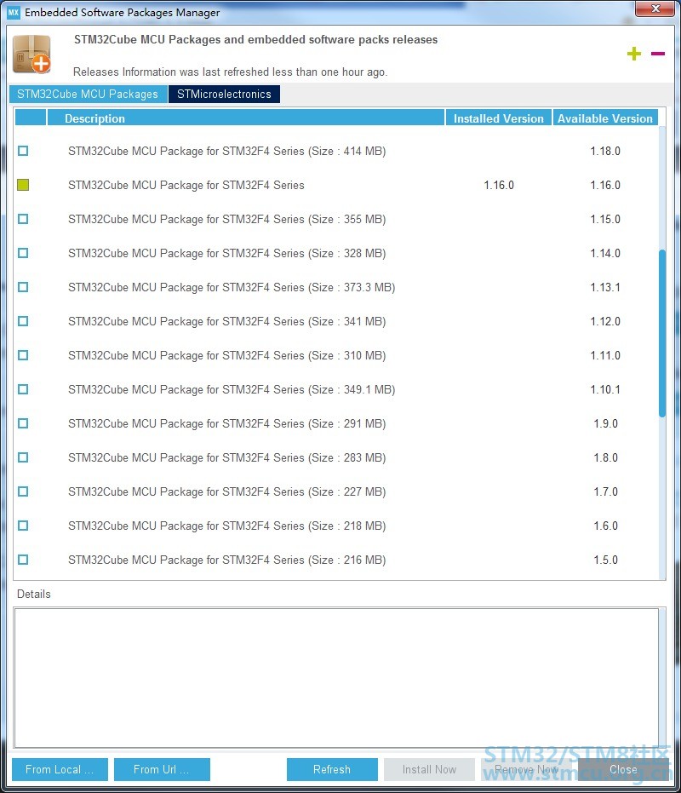Click available version 1.13.1
Image resolution: width=681 pixels, height=793 pixels.
click(605, 287)
